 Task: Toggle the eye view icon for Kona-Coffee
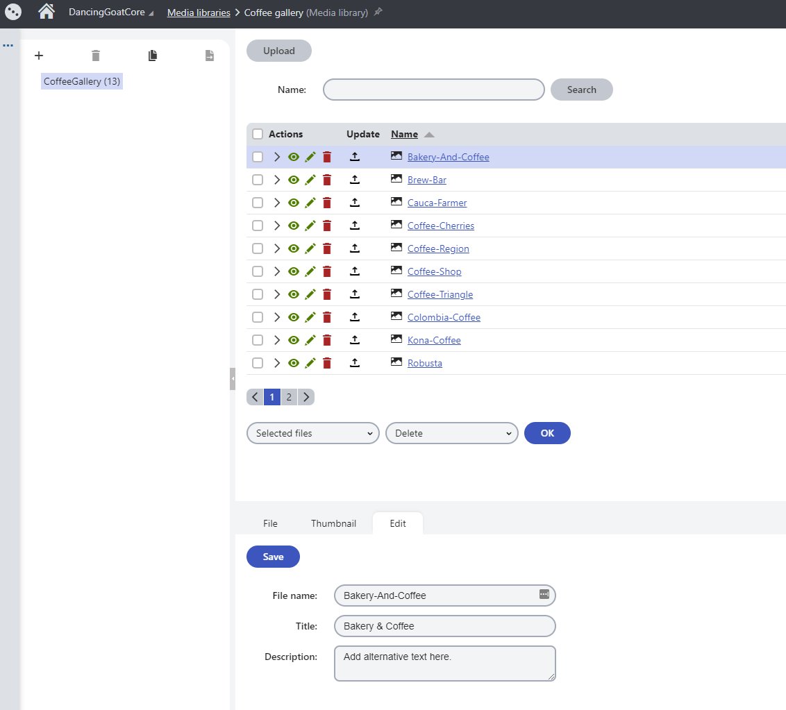tap(294, 340)
